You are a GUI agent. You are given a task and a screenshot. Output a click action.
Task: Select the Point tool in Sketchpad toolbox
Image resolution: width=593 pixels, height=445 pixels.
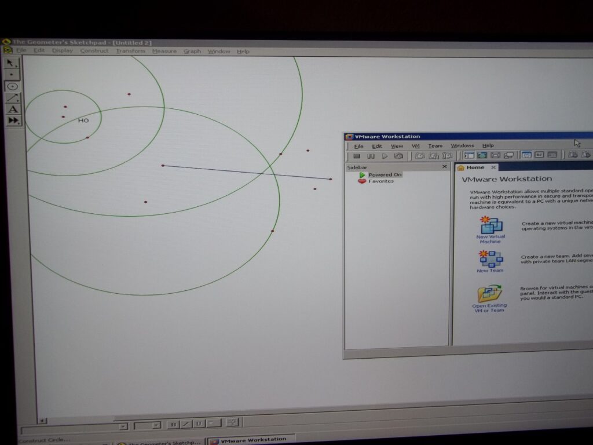[12, 75]
